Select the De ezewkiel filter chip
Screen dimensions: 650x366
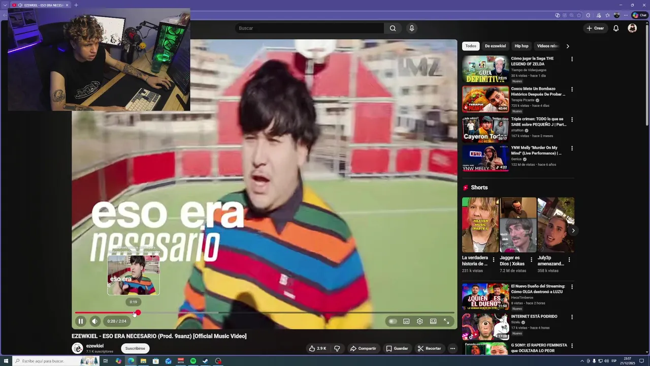click(x=495, y=46)
